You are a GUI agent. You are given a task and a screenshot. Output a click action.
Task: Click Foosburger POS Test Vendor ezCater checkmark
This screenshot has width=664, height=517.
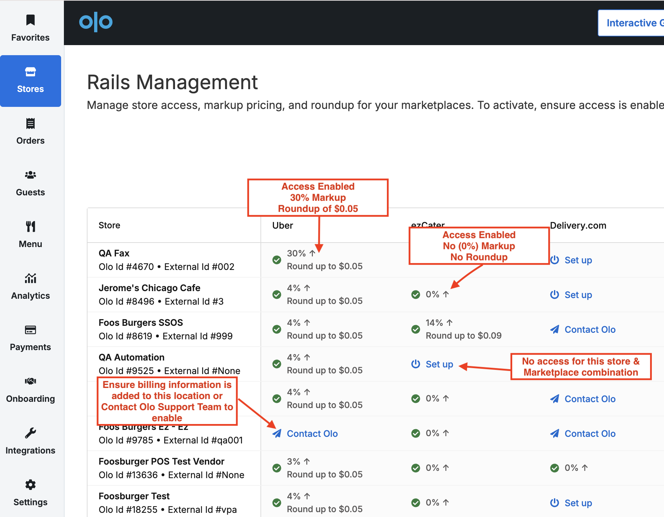tap(416, 468)
